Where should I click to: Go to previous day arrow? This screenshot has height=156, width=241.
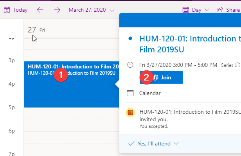point(40,10)
